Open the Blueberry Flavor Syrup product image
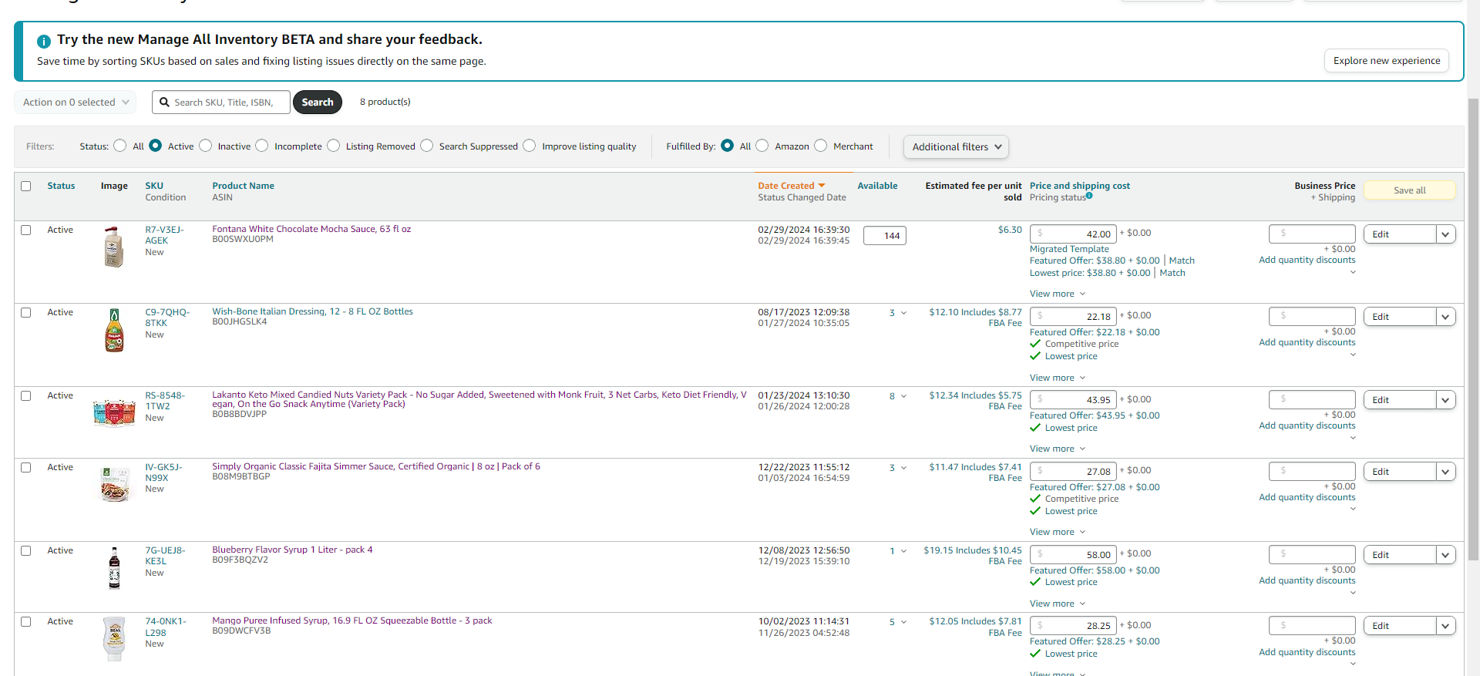The image size is (1480, 676). [x=114, y=568]
